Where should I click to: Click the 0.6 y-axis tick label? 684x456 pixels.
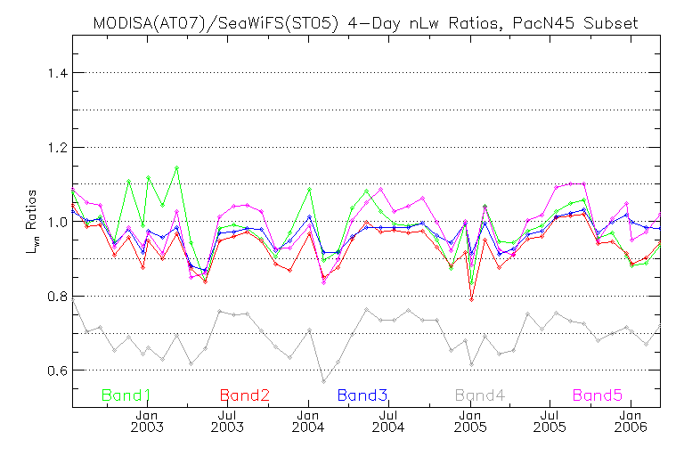tap(58, 370)
